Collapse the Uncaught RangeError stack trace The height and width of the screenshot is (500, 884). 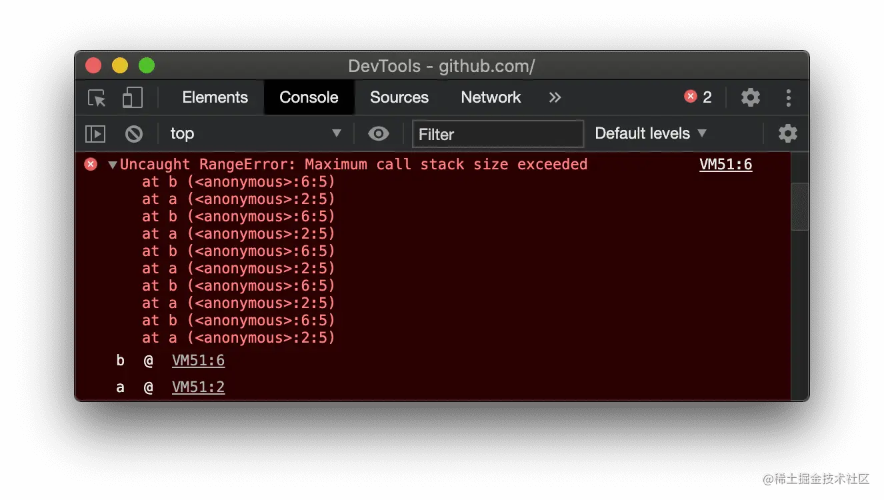click(x=113, y=165)
